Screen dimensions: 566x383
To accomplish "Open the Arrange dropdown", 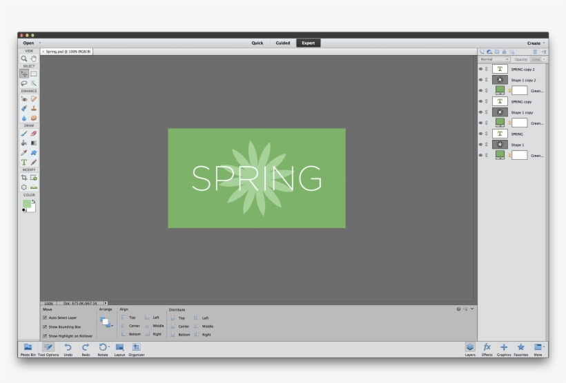I will pyautogui.click(x=106, y=322).
